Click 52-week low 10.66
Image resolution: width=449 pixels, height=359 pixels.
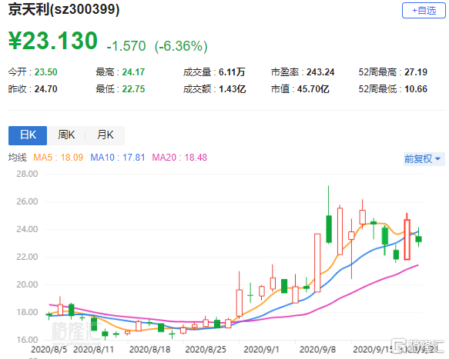pyautogui.click(x=416, y=89)
